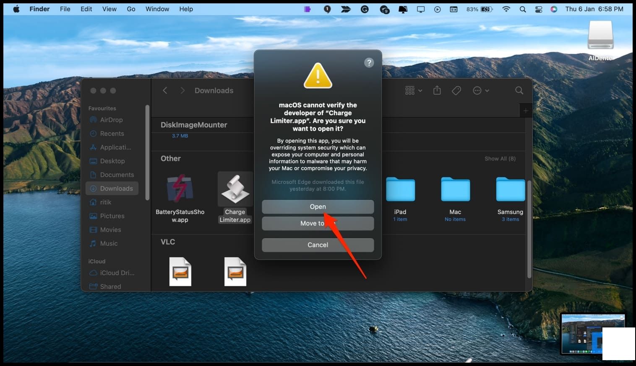The image size is (636, 366).
Task: Select the Mac folder
Action: tap(455, 189)
